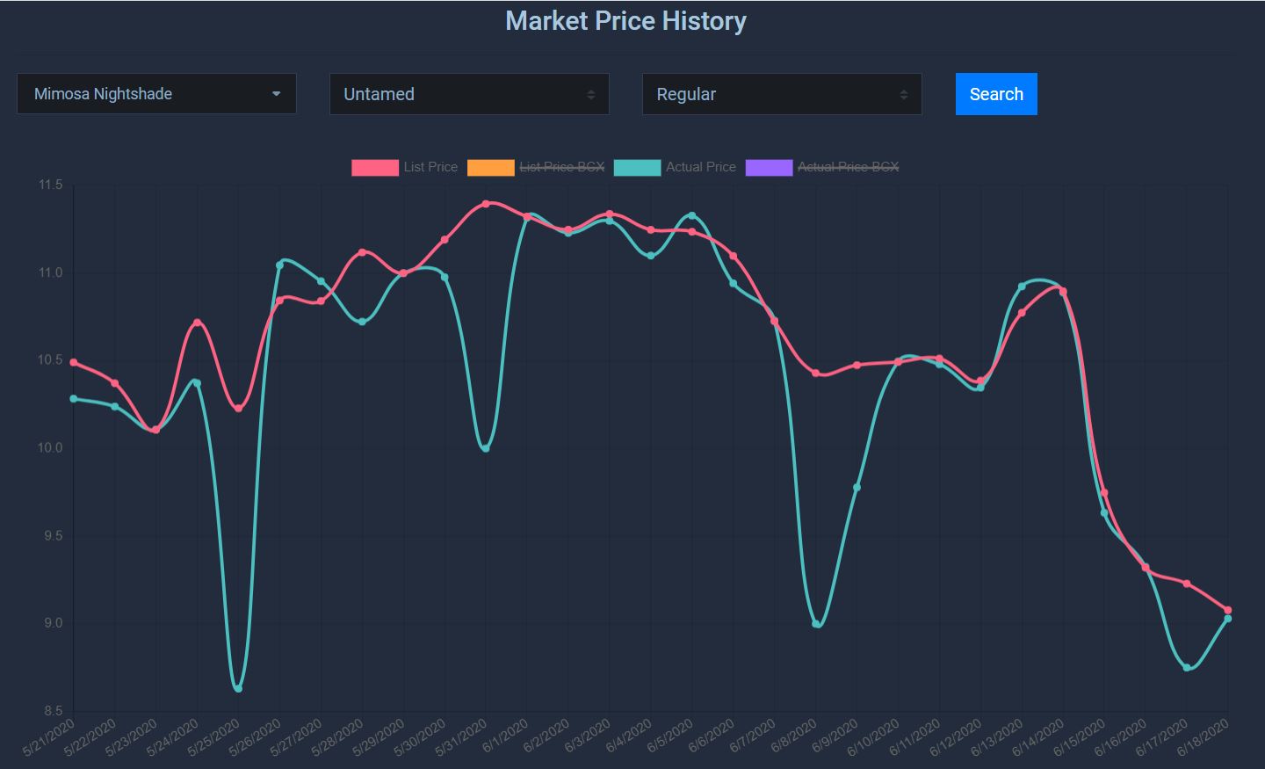This screenshot has height=769, width=1265.
Task: Click the Actual Price dip point on 5/31/2020
Action: coord(486,448)
